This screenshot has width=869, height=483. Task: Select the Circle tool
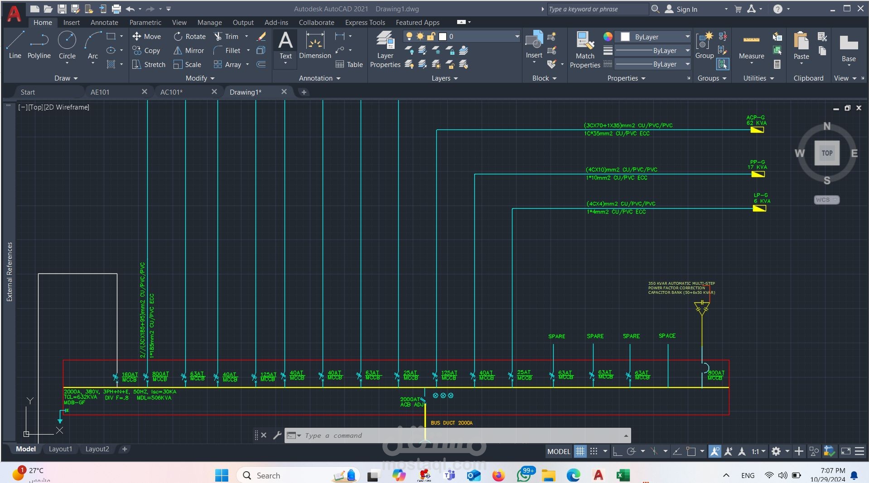click(67, 45)
